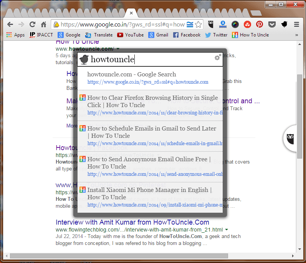Click vertical scrollbar down arrow
The height and width of the screenshot is (263, 306).
pos(299,249)
